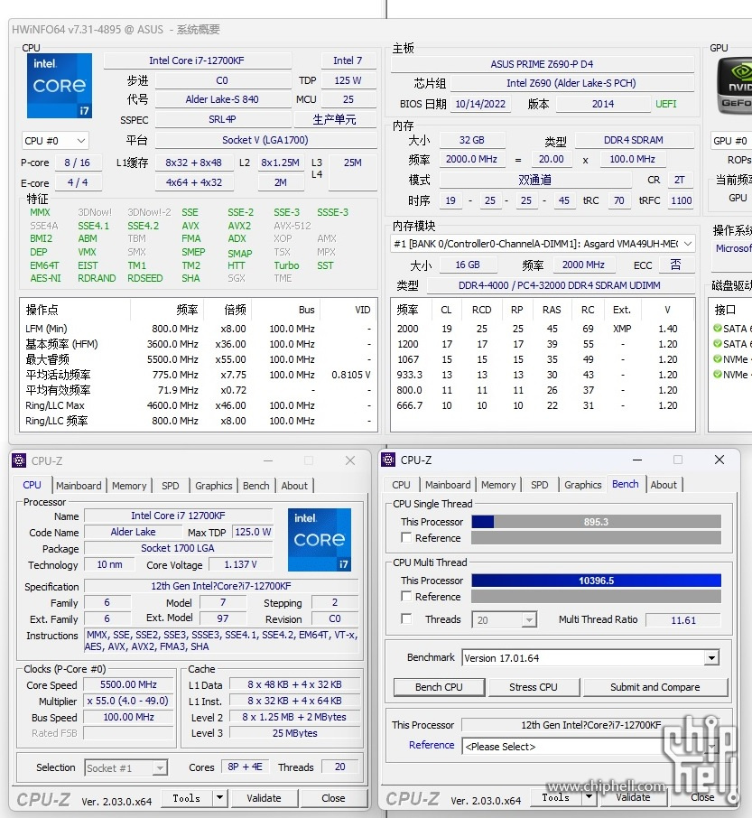752x818 pixels.
Task: Expand the memory module dropdown listing Asgard DIMM
Action: pyautogui.click(x=543, y=244)
